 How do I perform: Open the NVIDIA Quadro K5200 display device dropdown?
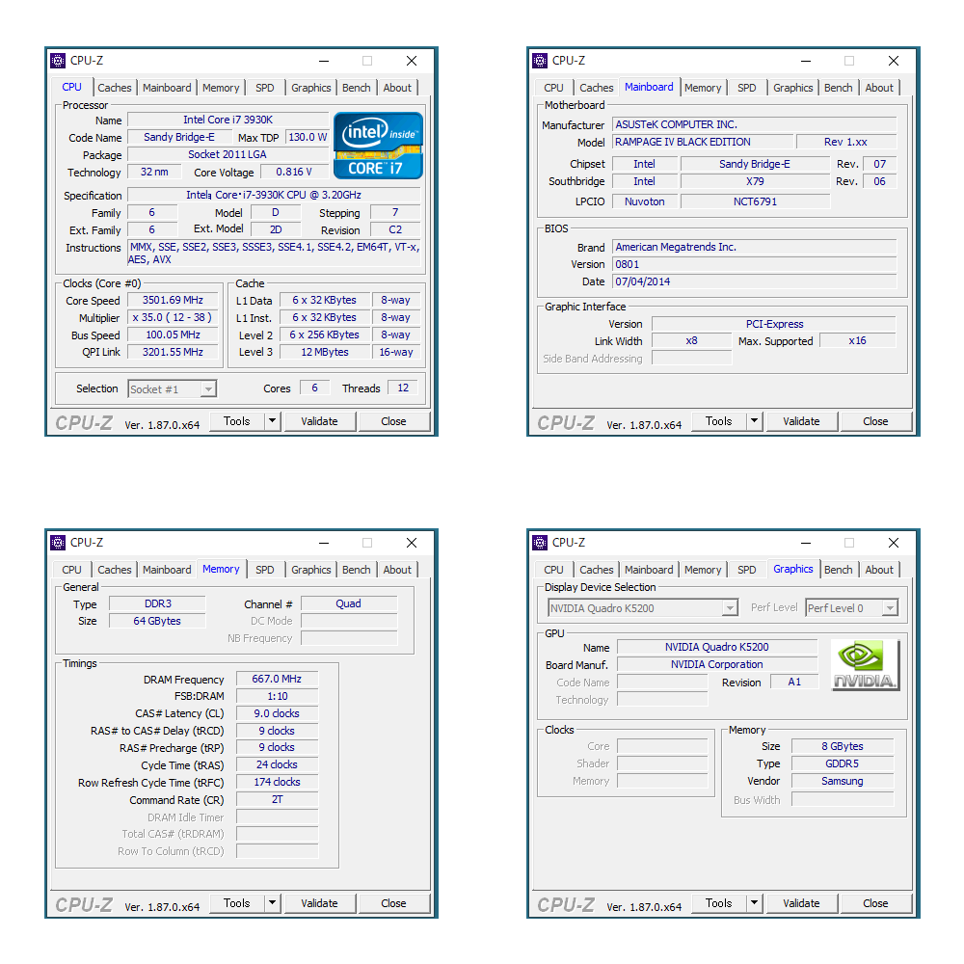click(x=730, y=608)
